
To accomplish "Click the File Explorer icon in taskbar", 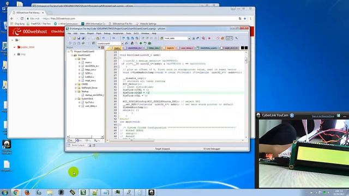I will (x=50, y=192).
